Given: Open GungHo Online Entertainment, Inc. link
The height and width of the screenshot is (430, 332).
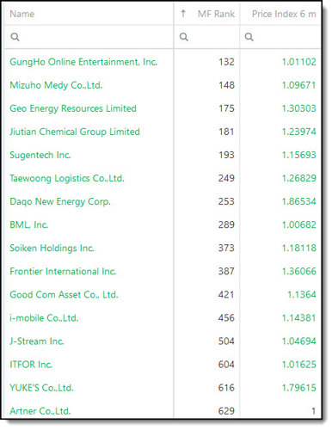Looking at the screenshot, I should point(83,62).
